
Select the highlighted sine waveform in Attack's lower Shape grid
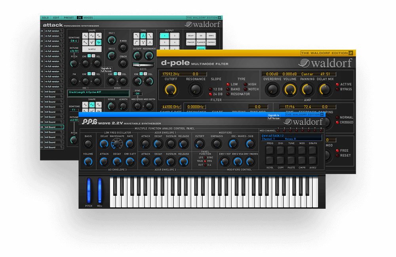[x=92, y=104]
